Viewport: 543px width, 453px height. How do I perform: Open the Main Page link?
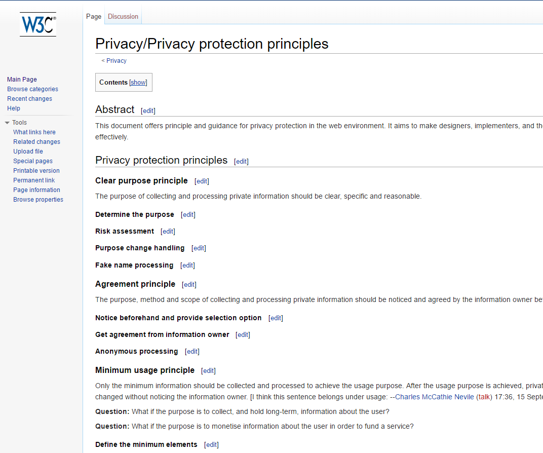click(x=22, y=80)
